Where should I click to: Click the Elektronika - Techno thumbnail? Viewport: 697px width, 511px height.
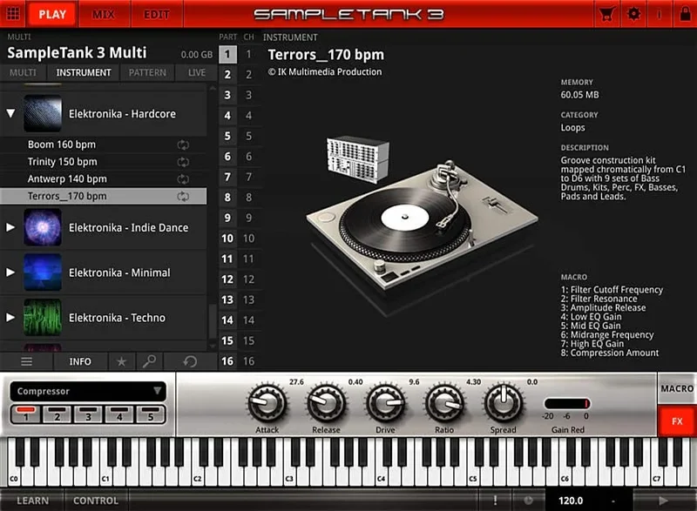tap(43, 318)
